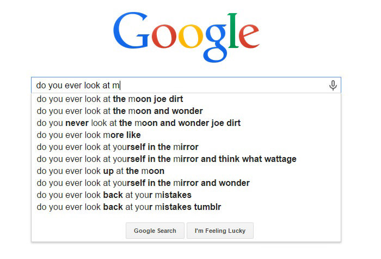Choose the 'do you ever look at the moon and wonder' suggestion
Screen dimensions: 381x259
(x=120, y=111)
